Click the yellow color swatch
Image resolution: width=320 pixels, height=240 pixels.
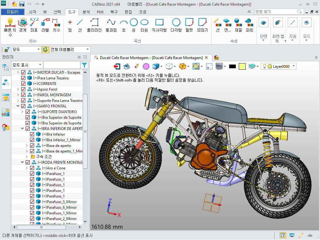[x=242, y=66]
